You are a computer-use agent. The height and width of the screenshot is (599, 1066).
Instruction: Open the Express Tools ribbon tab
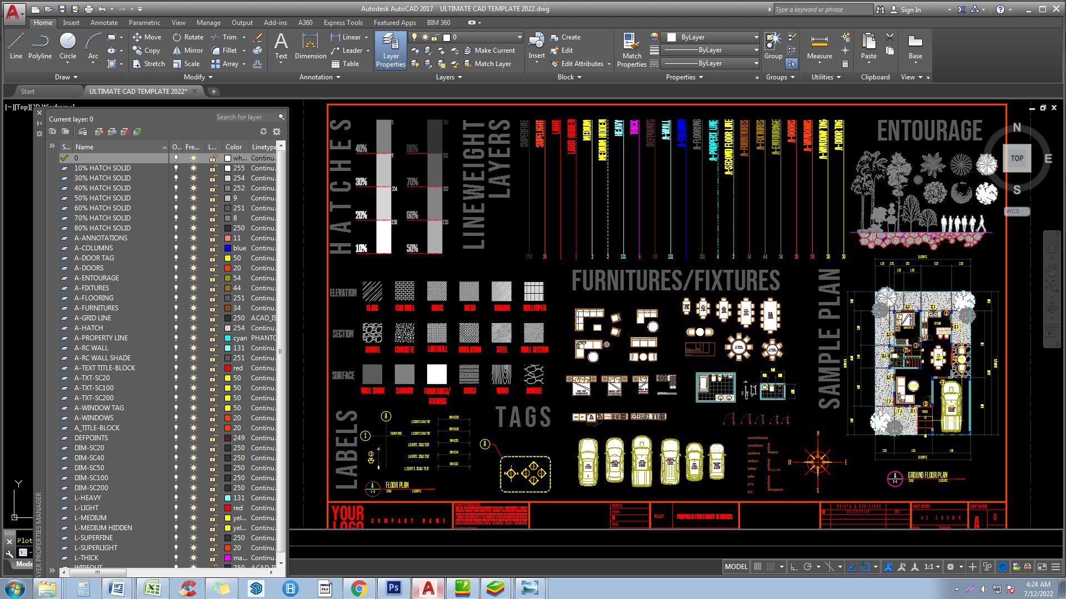coord(343,23)
